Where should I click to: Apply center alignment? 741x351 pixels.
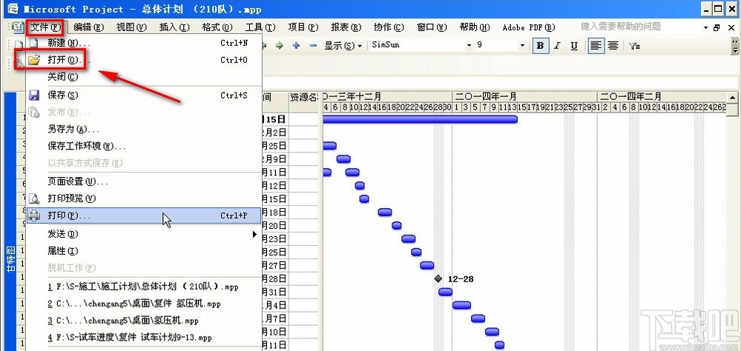[613, 46]
